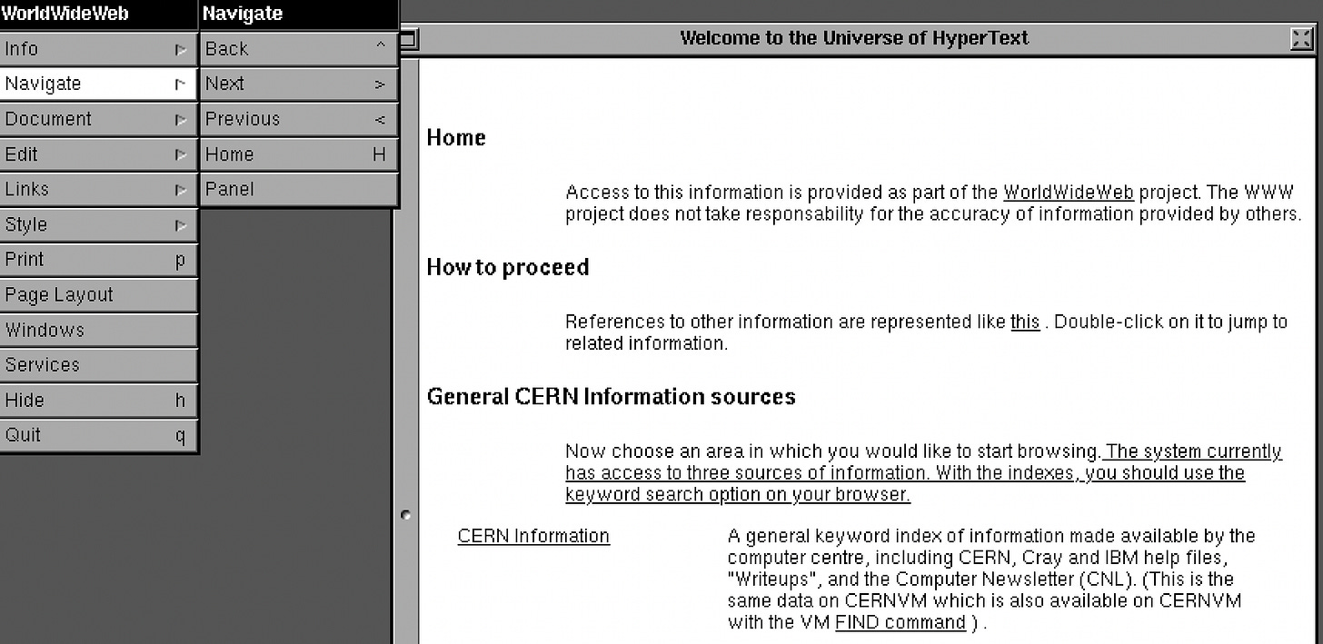Go Home via the Navigate menu
The height and width of the screenshot is (644, 1323).
pos(299,154)
